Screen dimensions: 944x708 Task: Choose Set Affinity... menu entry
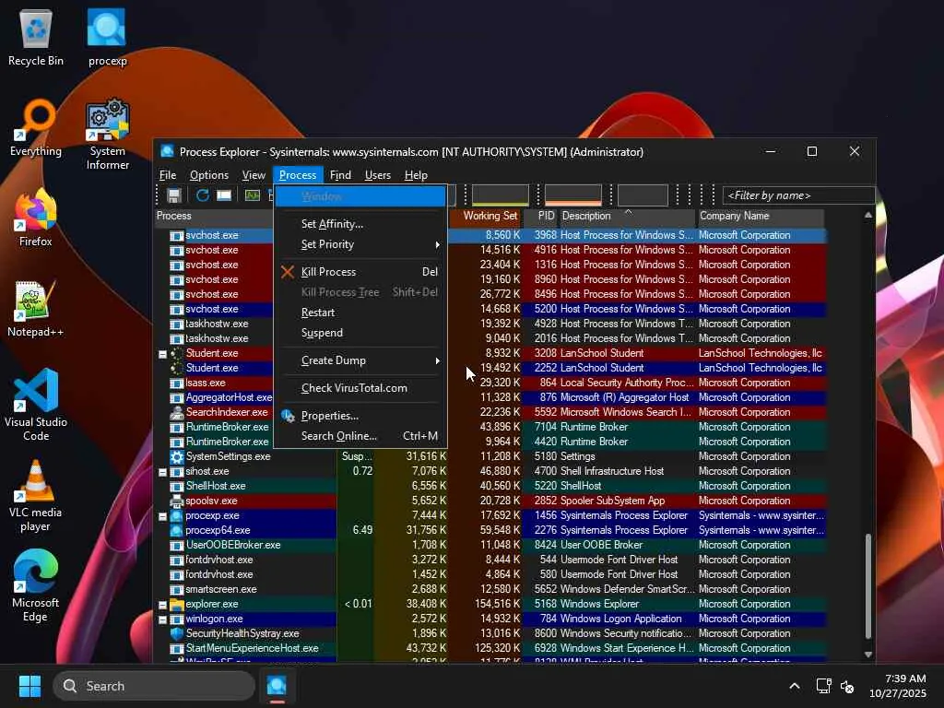coord(360,224)
